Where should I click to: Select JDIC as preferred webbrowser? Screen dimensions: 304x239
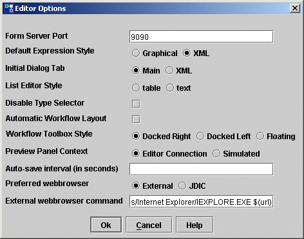pos(182,186)
